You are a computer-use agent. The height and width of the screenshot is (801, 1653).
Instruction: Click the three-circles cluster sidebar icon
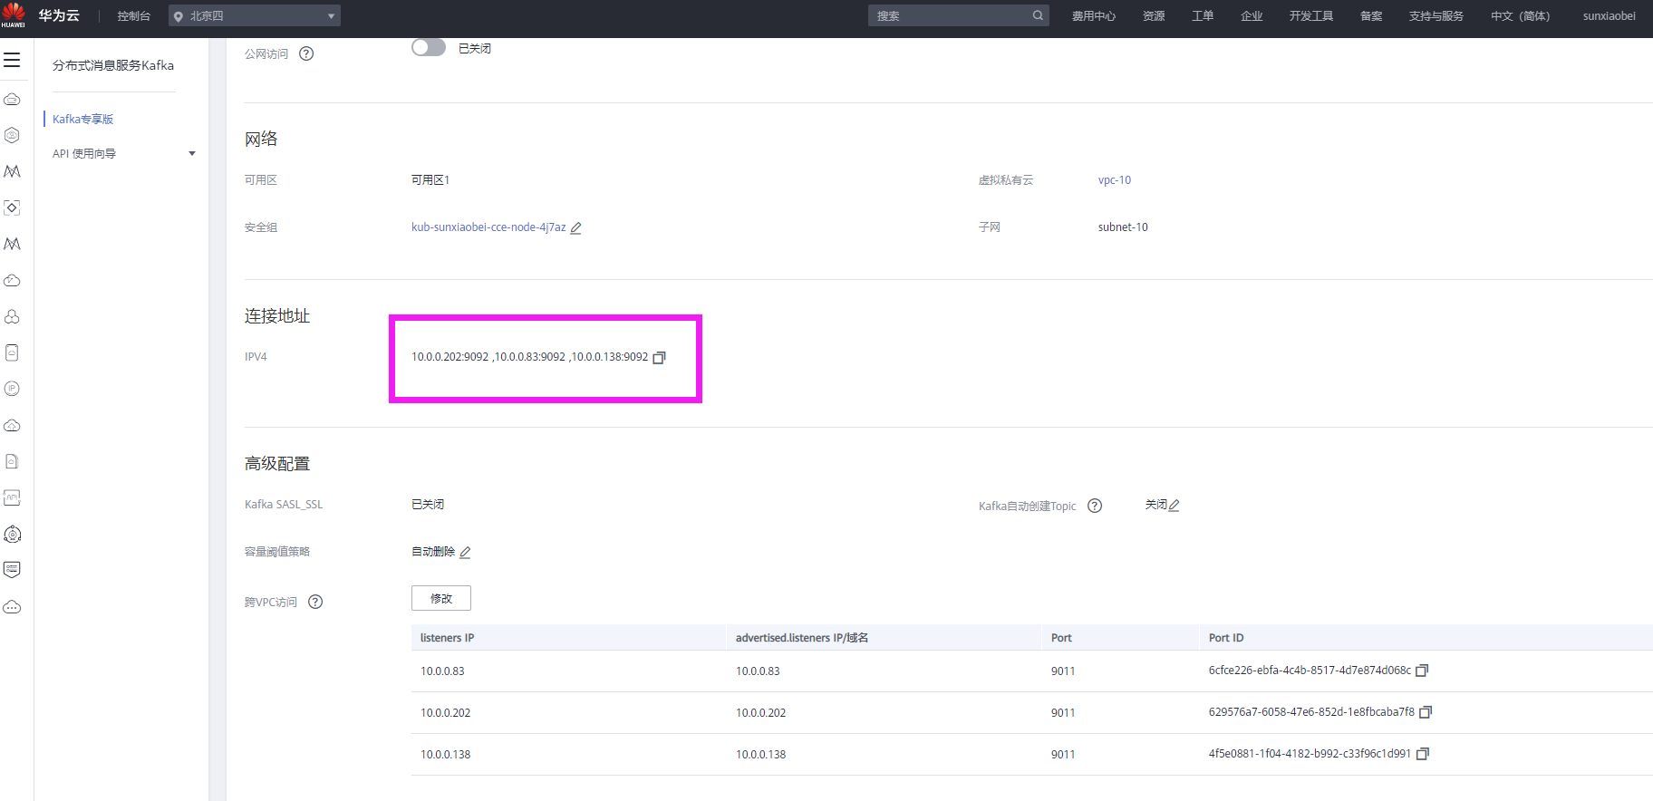click(12, 316)
